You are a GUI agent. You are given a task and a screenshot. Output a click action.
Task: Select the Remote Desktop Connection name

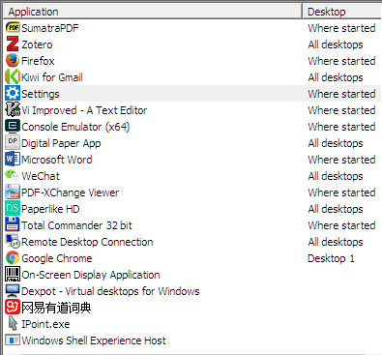87,242
